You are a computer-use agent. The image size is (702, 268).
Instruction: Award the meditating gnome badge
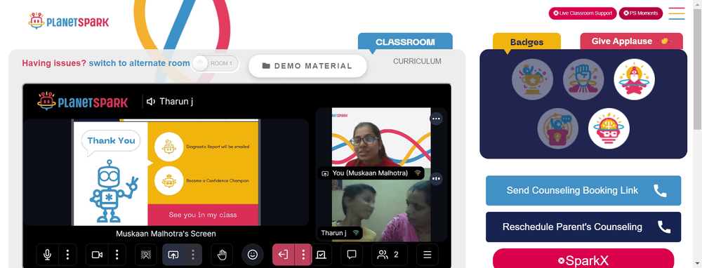[x=635, y=79]
